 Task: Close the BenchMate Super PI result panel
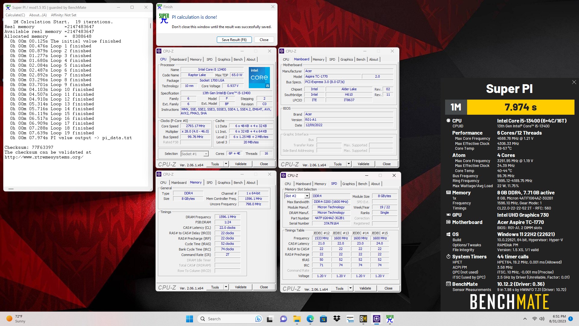tap(574, 82)
